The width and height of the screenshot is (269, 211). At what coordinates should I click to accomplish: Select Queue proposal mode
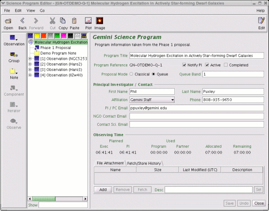pyautogui.click(x=153, y=74)
